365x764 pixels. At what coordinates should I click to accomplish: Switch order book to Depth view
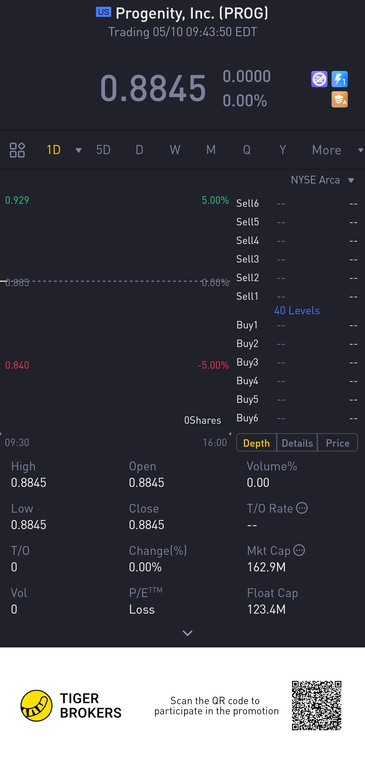click(x=257, y=443)
